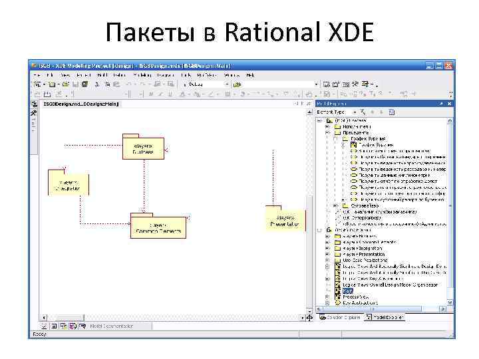
Task: Select Logical View: Overall Design Model Organization
Action: (x=390, y=285)
